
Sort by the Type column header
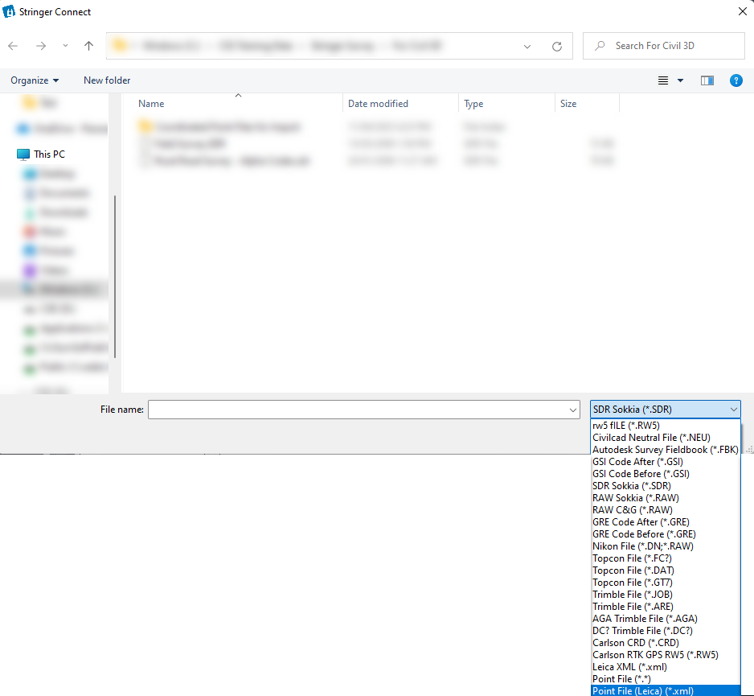(x=507, y=104)
